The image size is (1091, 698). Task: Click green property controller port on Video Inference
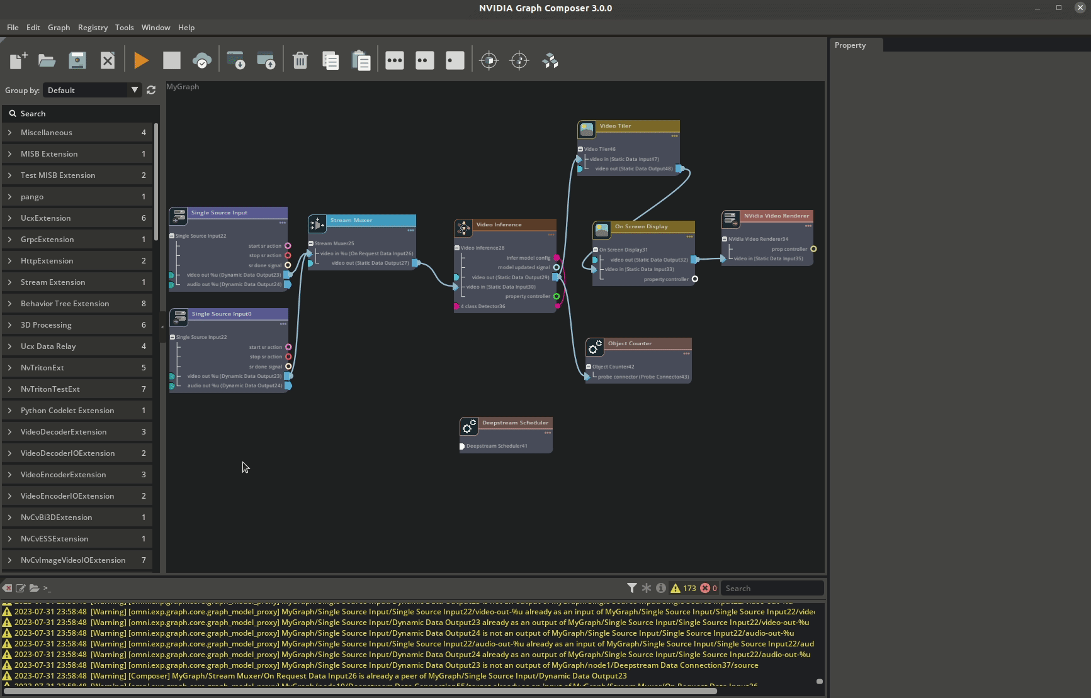557,296
